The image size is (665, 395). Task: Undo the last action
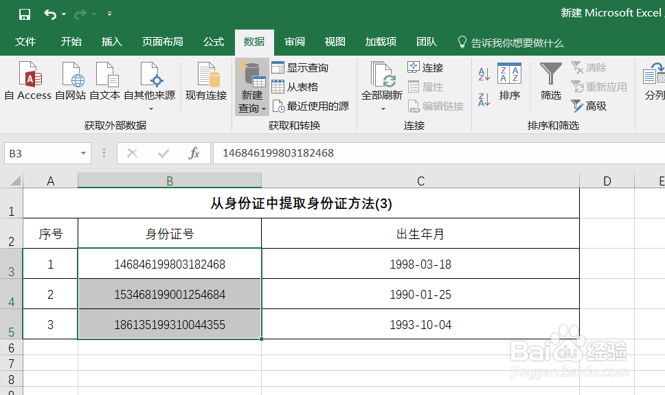(x=50, y=14)
